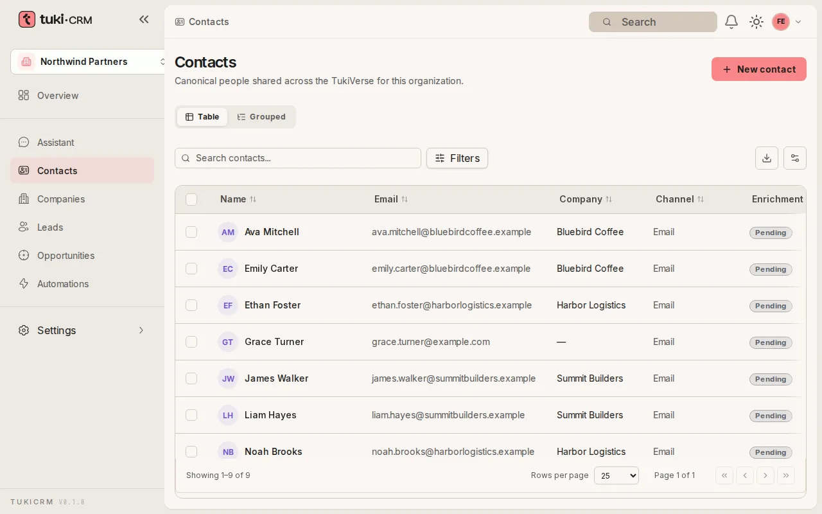Check the Ava Mitchell row checkbox
The height and width of the screenshot is (514, 822).
(x=191, y=232)
